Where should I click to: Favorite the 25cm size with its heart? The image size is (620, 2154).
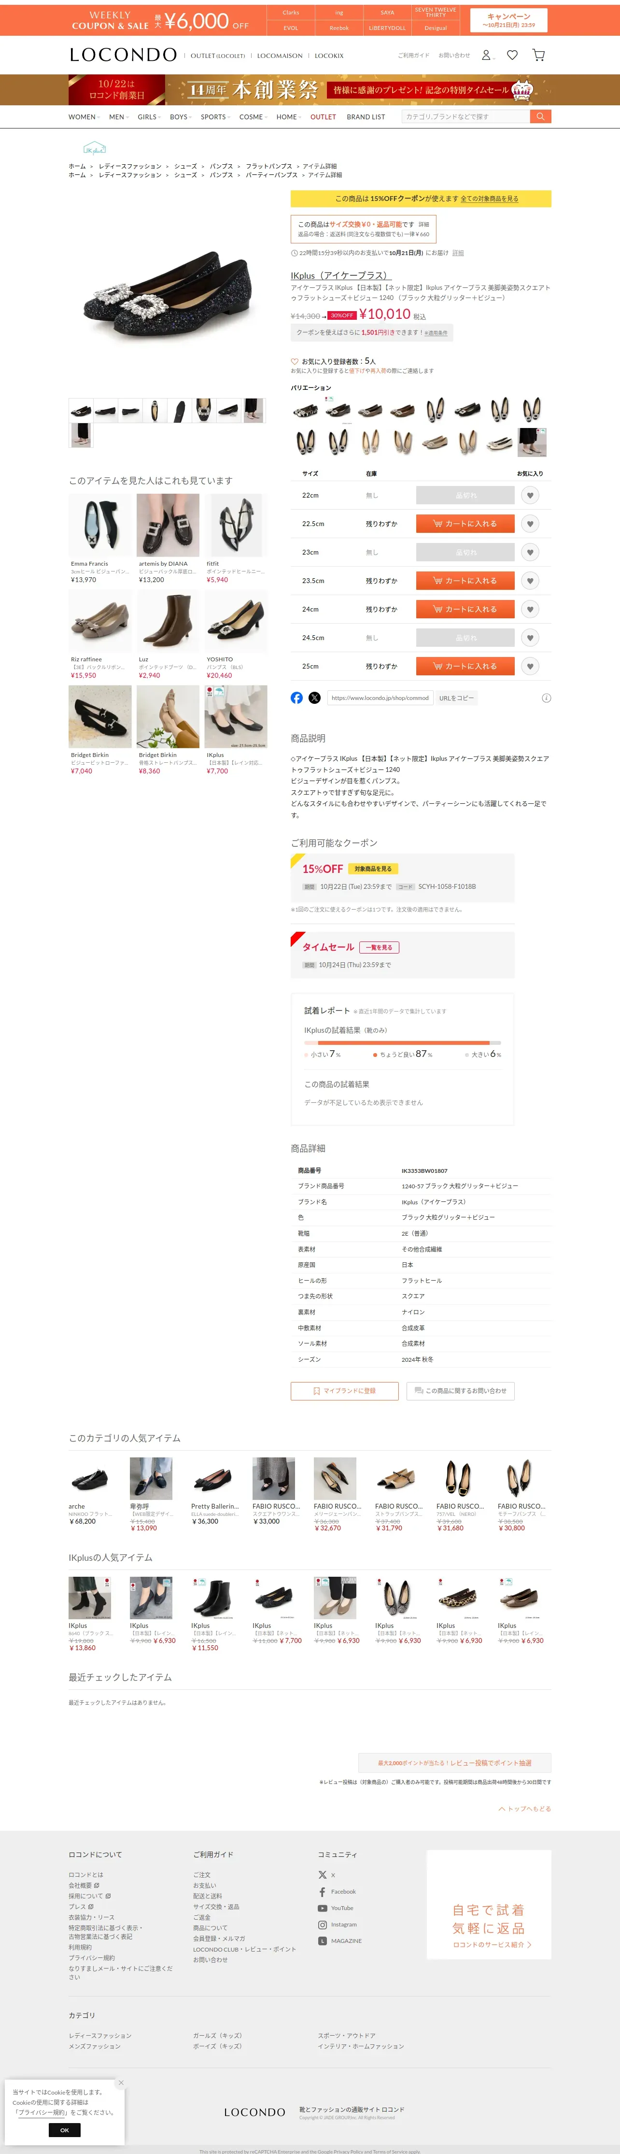pos(530,666)
